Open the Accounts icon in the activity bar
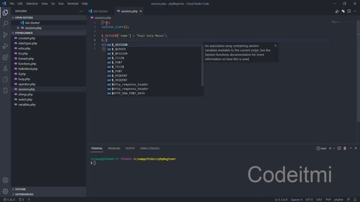This screenshot has width=360, height=202. 5,180
